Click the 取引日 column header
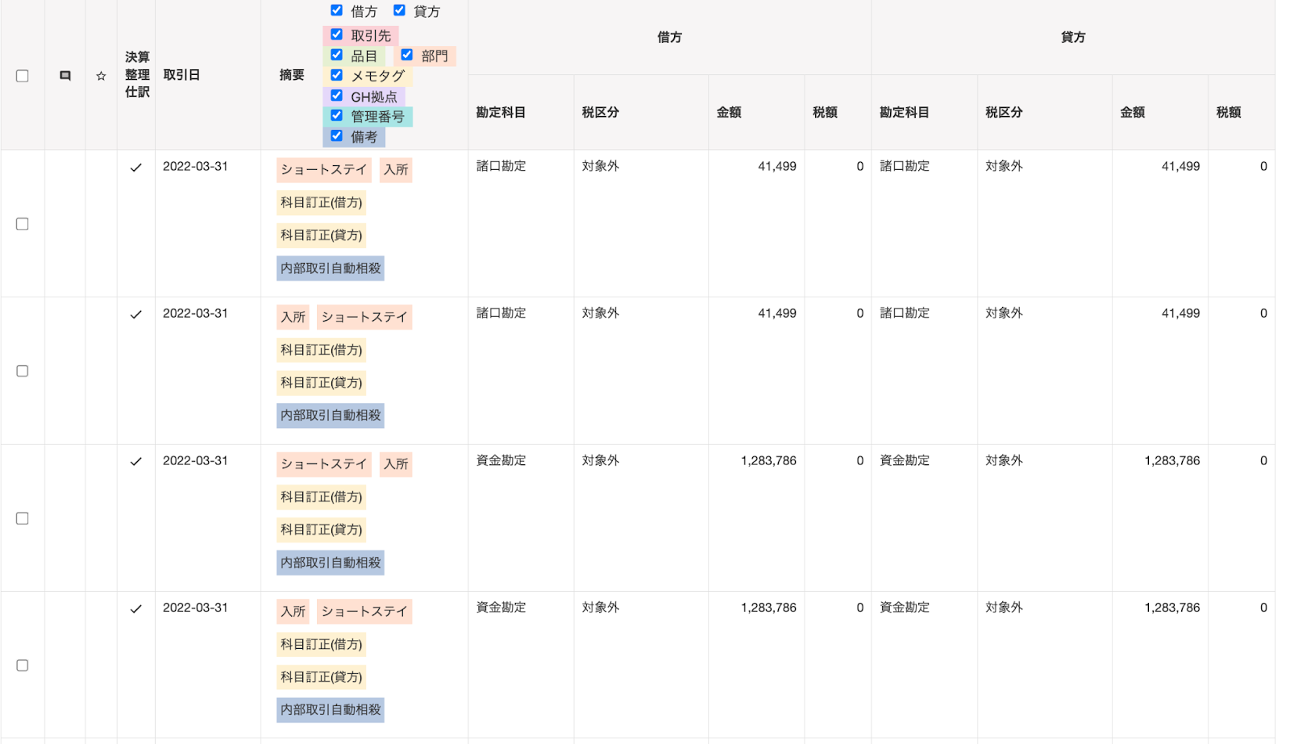The height and width of the screenshot is (744, 1290). click(181, 75)
